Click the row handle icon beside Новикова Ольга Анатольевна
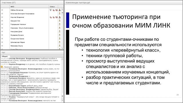 tap(2, 28)
